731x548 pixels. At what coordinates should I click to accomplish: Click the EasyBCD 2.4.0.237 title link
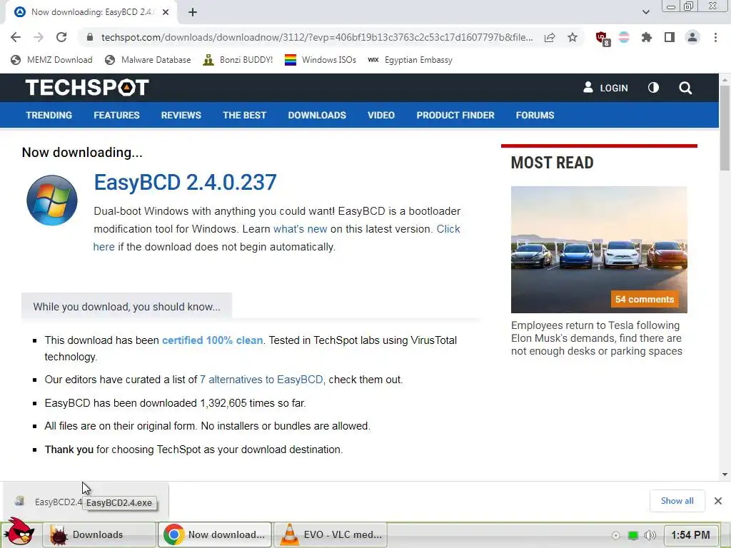[x=185, y=182]
